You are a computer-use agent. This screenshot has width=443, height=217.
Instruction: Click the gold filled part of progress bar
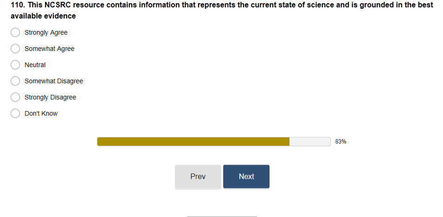click(x=193, y=142)
